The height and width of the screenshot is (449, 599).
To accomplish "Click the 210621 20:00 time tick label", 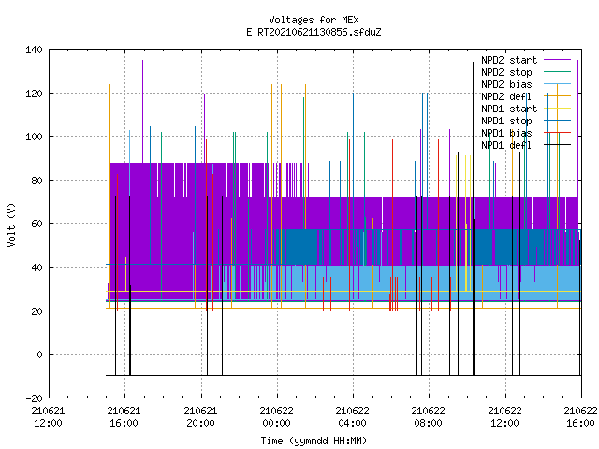I will pyautogui.click(x=200, y=417).
